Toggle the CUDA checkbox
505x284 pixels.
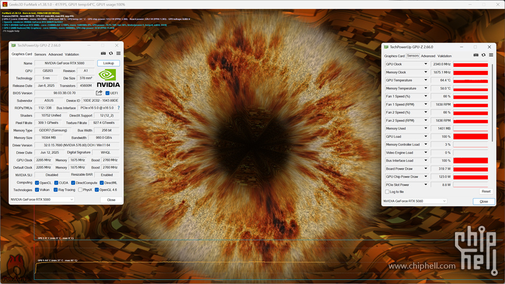click(56, 183)
